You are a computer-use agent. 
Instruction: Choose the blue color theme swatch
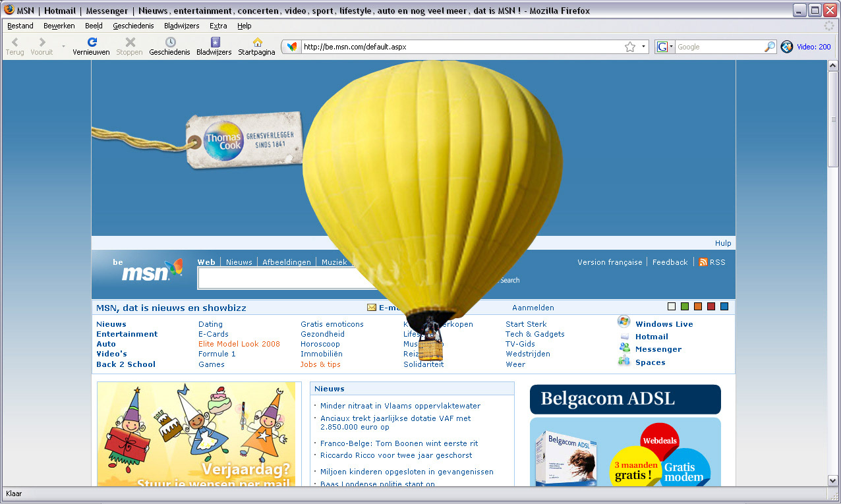pyautogui.click(x=724, y=306)
